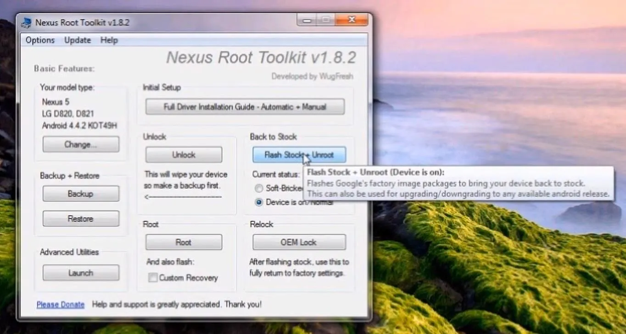
Task: Click the 'Nexus 5' model text
Action: point(56,101)
